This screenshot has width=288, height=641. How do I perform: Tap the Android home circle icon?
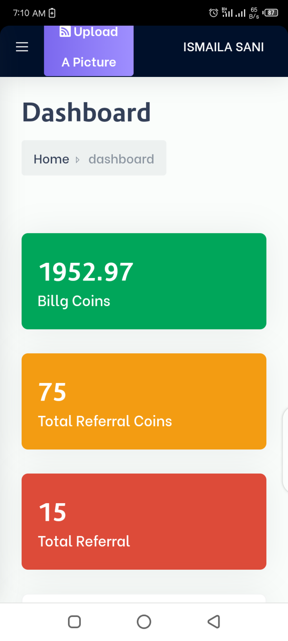[x=144, y=622]
